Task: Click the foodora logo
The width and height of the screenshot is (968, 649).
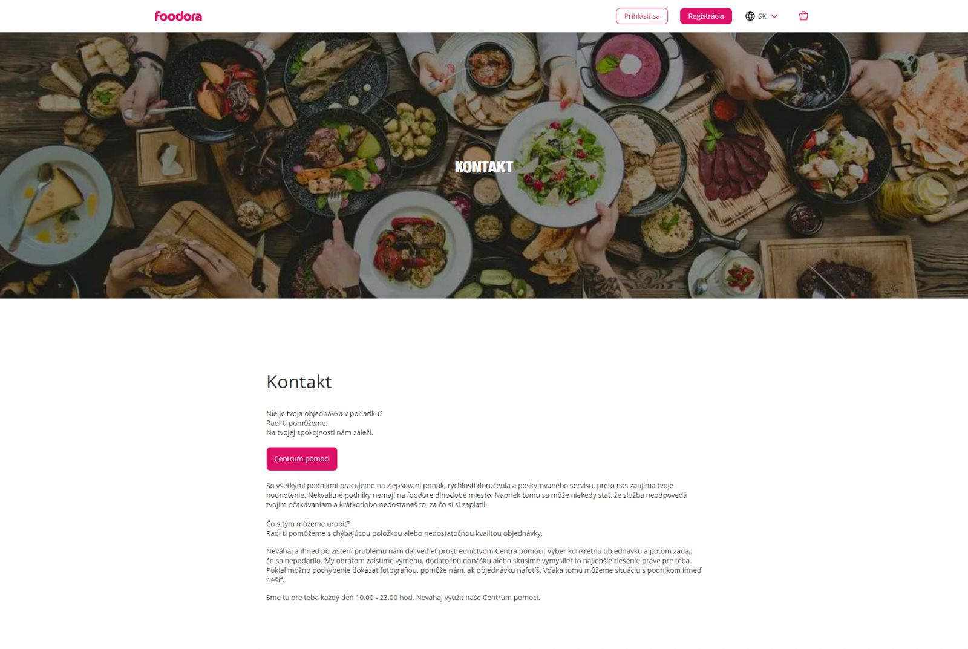Action: (178, 16)
